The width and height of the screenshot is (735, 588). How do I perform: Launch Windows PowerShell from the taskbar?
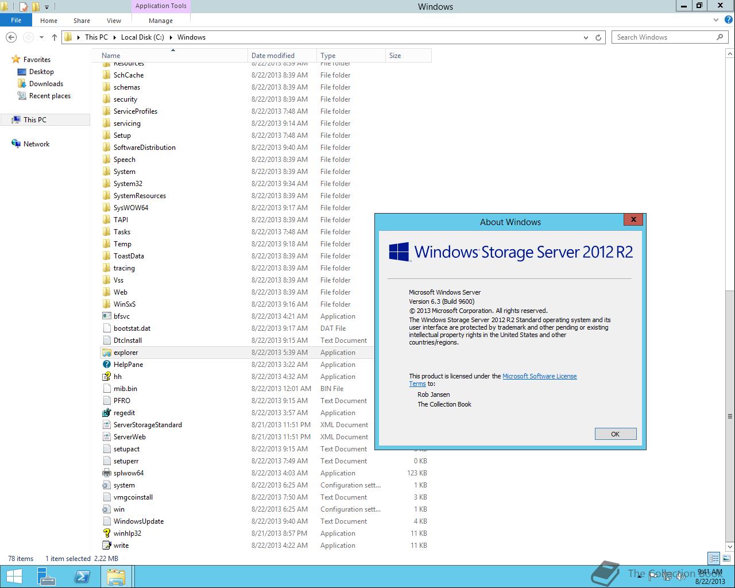(82, 577)
